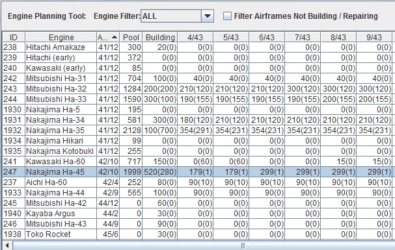Click the horizontal scrollbar left arrow
Image resolution: width=395 pixels, height=250 pixels.
tap(7, 245)
